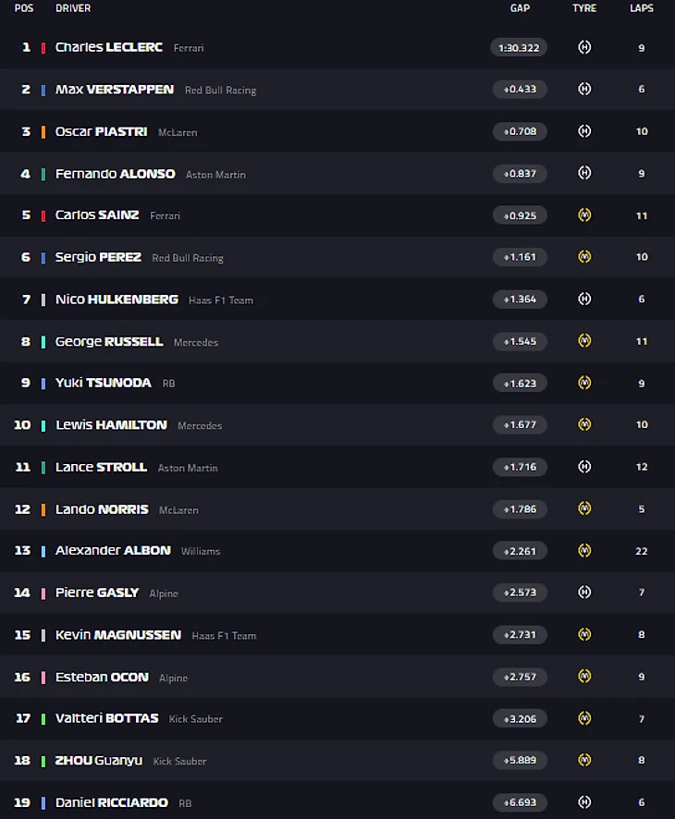Click the tyre icon in Alexander Albon's row
Screen dimensions: 675x819
584,551
